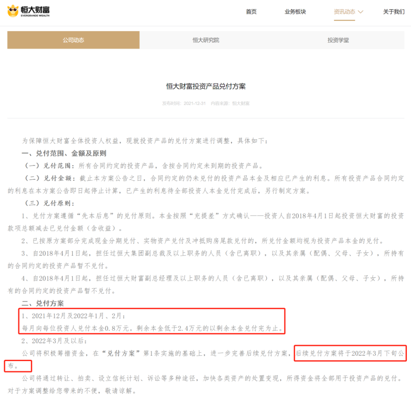The height and width of the screenshot is (401, 411).
Task: Click the article title 恒大财富投资产品兑付方案
Action: tap(206, 86)
